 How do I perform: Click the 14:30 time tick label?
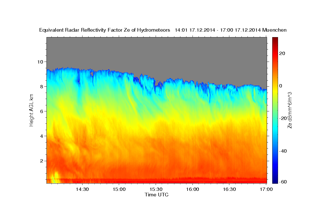point(82,189)
